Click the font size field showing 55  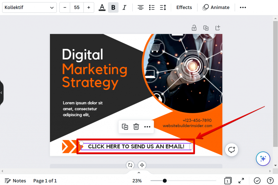[x=77, y=8]
